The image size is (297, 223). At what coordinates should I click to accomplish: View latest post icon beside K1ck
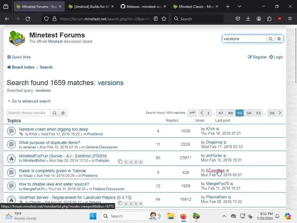218,129
